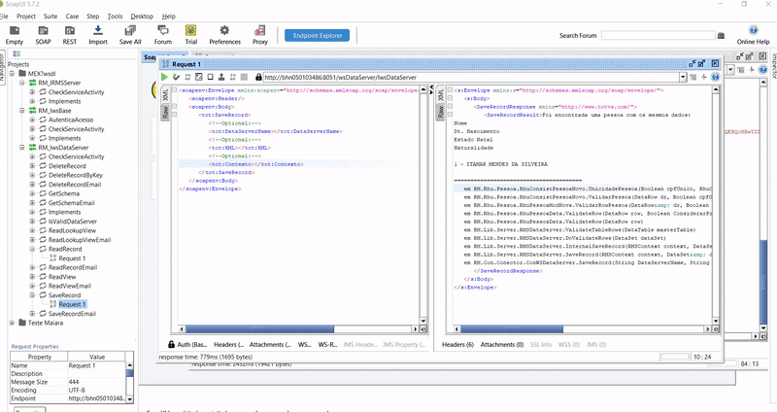
Task: Click the sixth icon in Request 1 toolbar
Action: pos(221,77)
